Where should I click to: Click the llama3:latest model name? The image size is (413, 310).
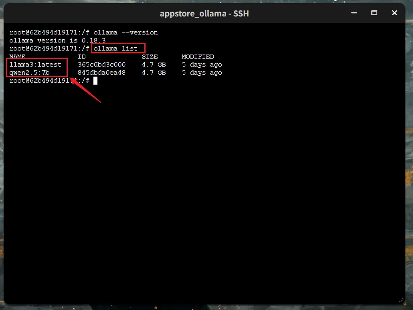point(35,65)
